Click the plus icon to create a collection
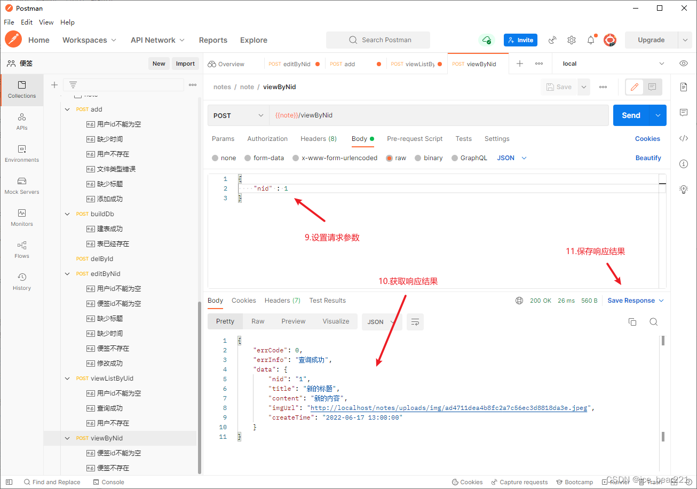 pyautogui.click(x=54, y=85)
